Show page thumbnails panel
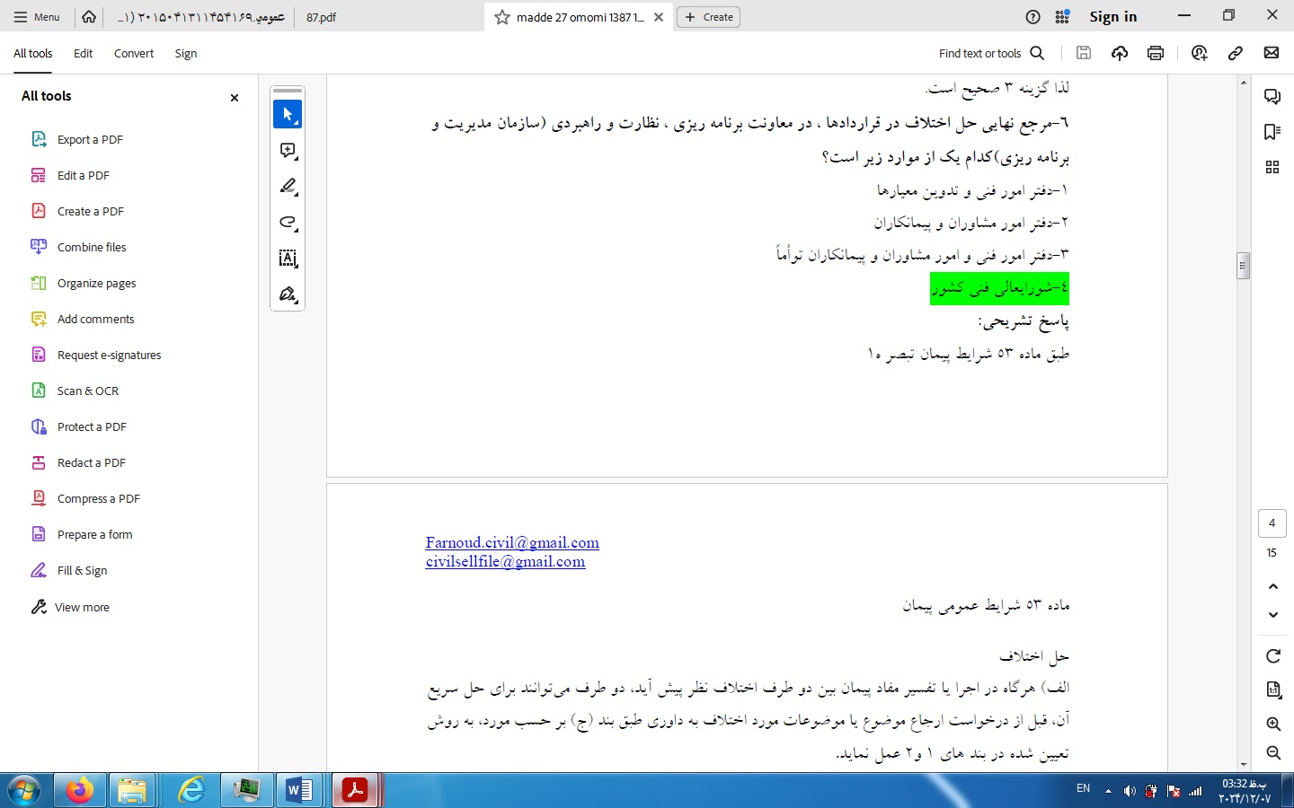 click(1272, 167)
